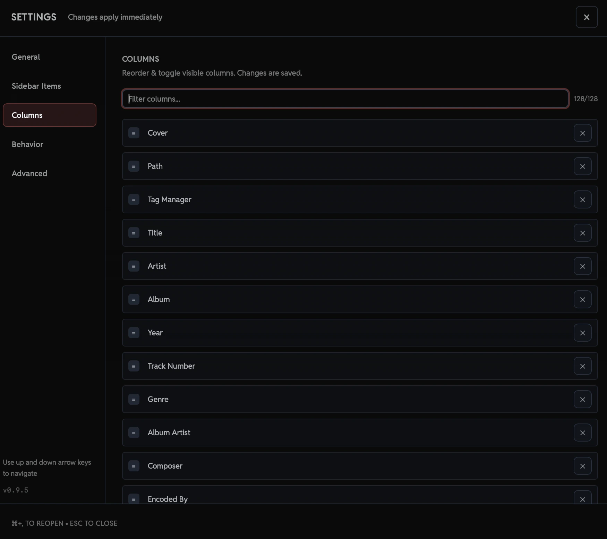Select the Advanced settings section

29,173
